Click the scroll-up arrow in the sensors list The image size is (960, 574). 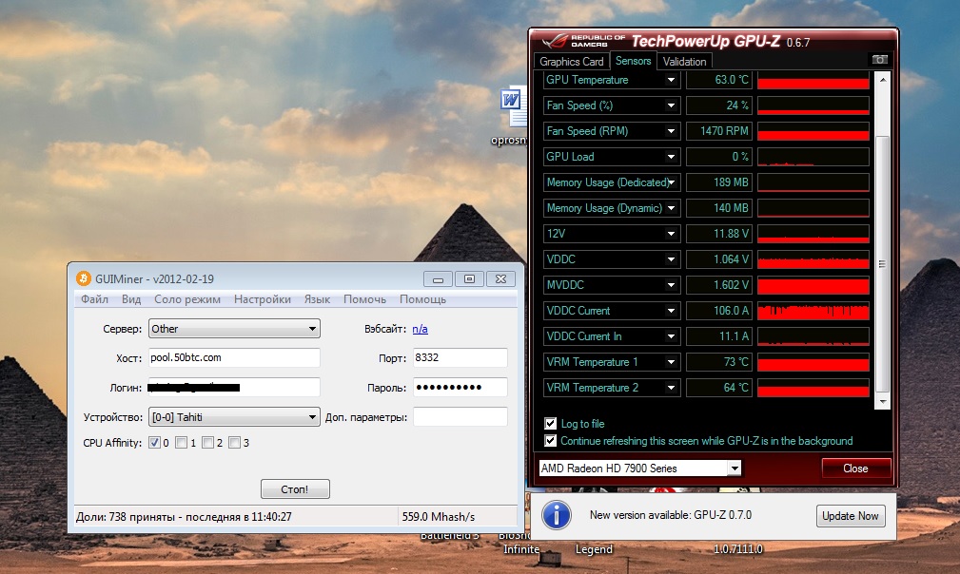tap(883, 80)
